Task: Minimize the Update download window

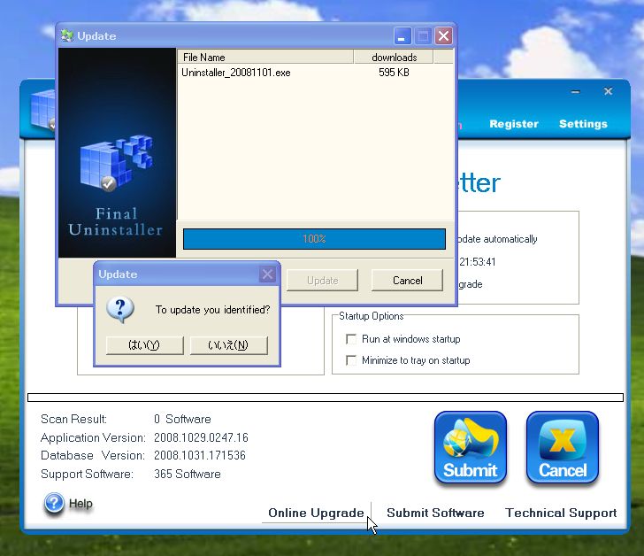Action: tap(402, 35)
